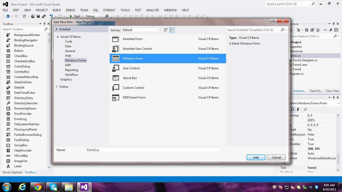The image size is (342, 192).
Task: Click the Name input field
Action: tap(153, 150)
